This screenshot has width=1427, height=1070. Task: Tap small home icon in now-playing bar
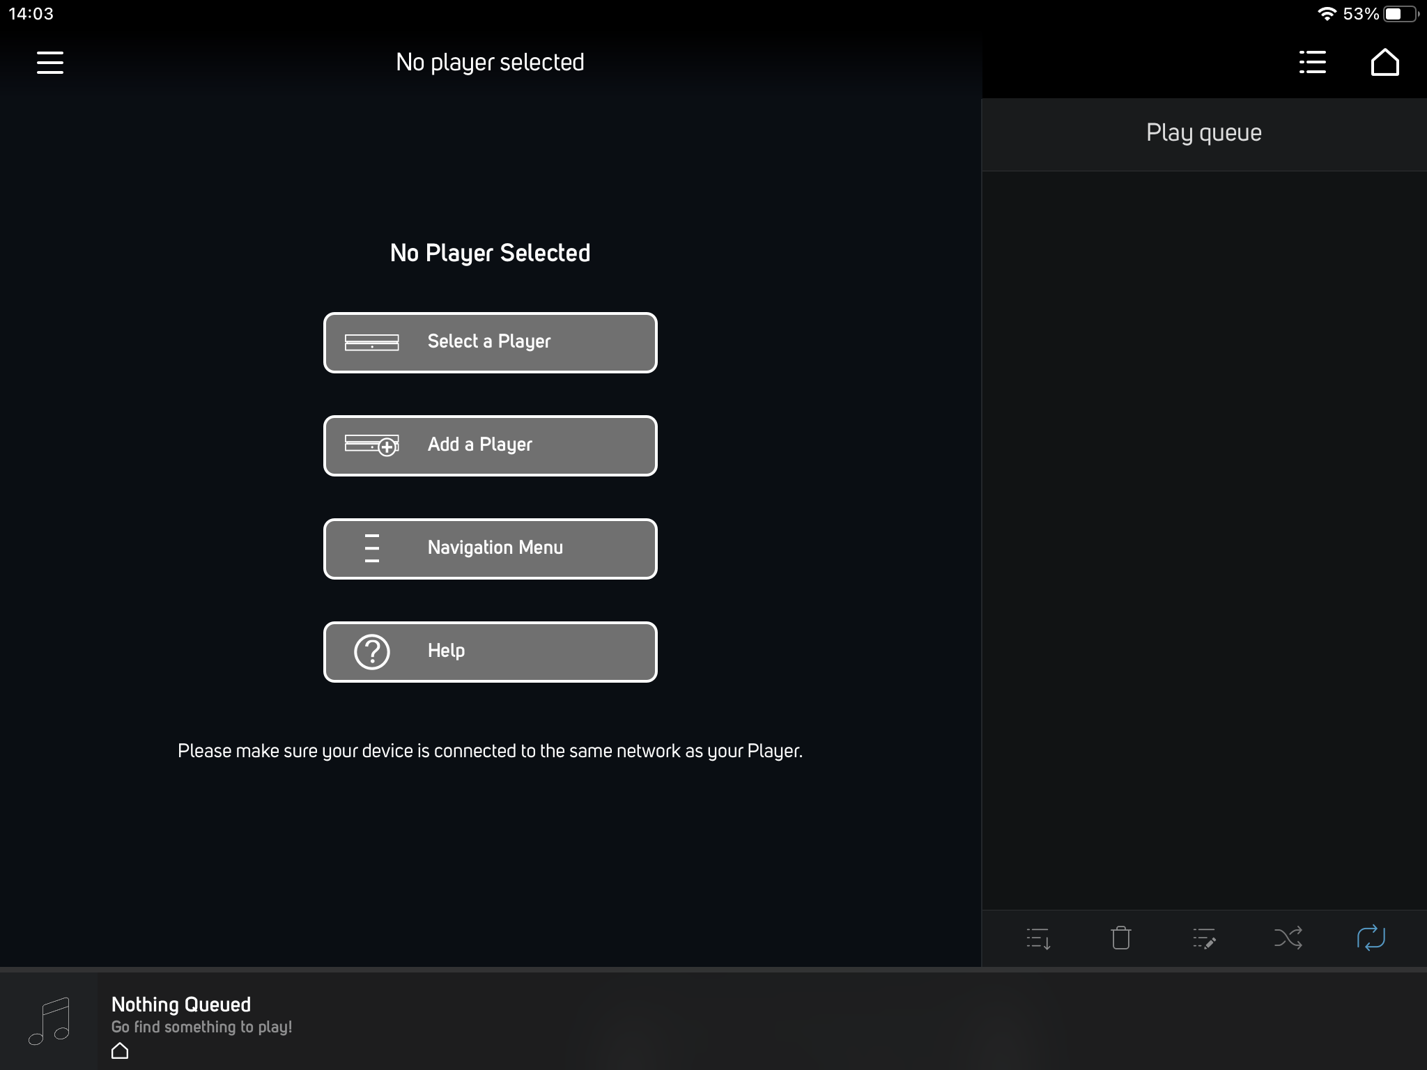pyautogui.click(x=120, y=1050)
